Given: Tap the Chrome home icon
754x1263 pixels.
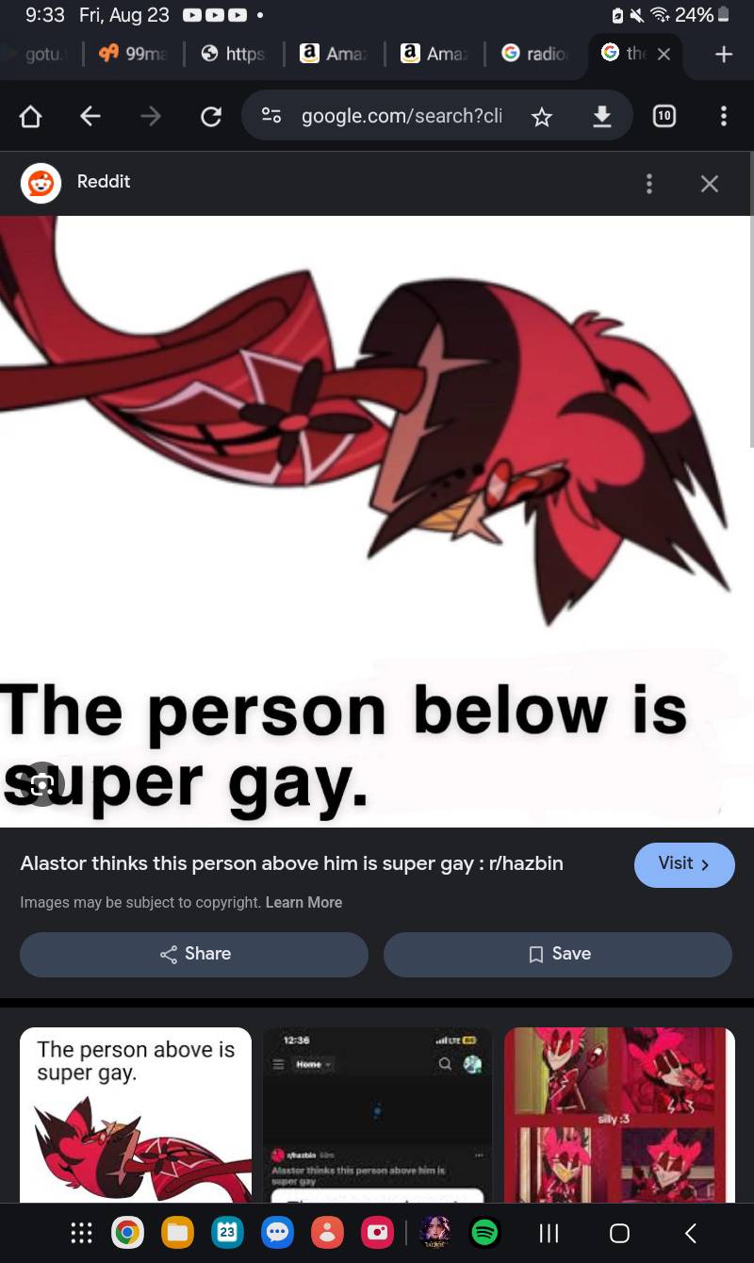Looking at the screenshot, I should (x=31, y=116).
